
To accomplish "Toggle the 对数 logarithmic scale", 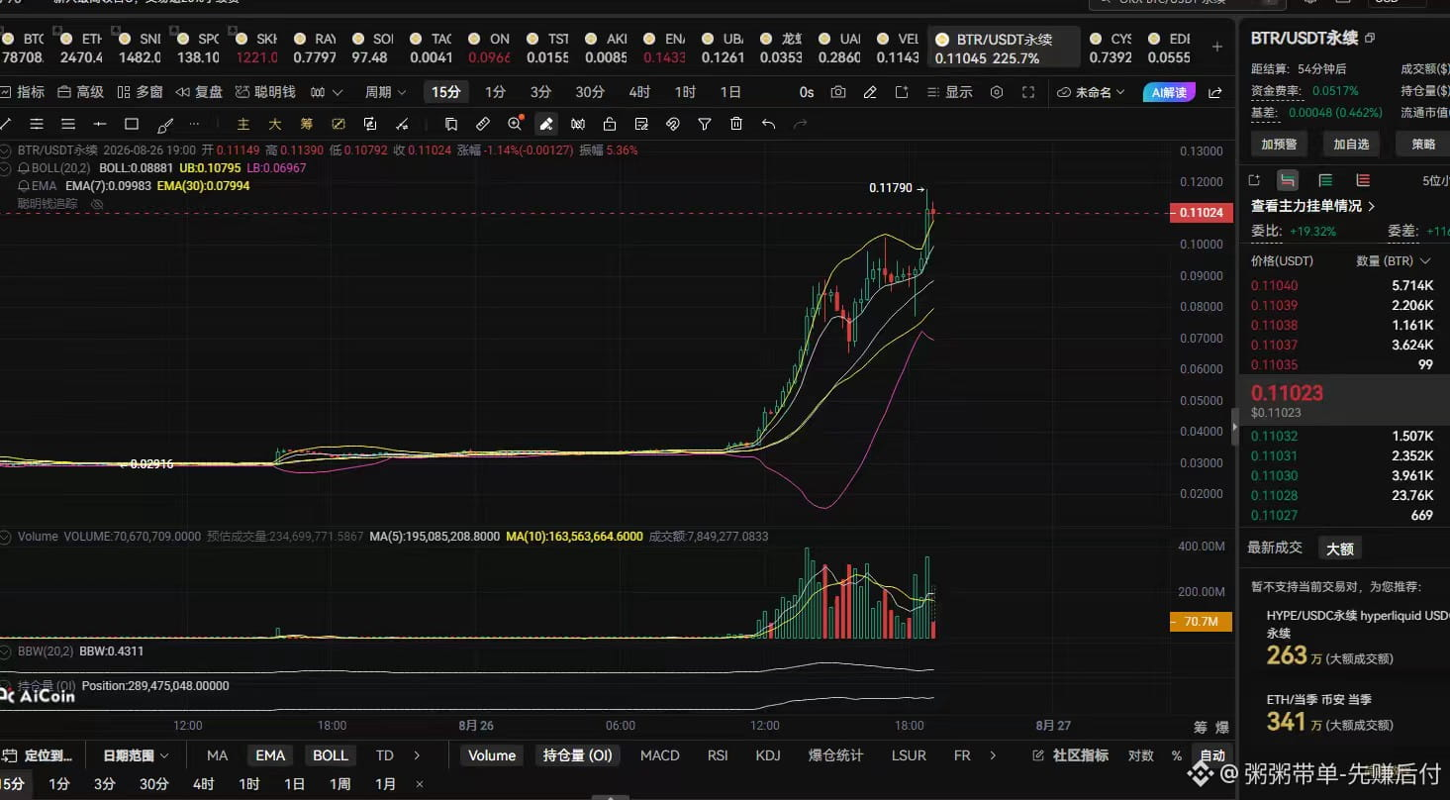I will pos(1141,755).
